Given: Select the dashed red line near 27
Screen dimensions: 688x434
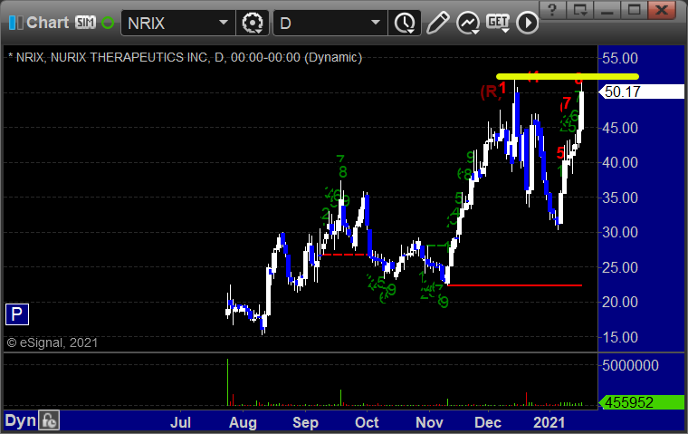Looking at the screenshot, I should (x=344, y=255).
